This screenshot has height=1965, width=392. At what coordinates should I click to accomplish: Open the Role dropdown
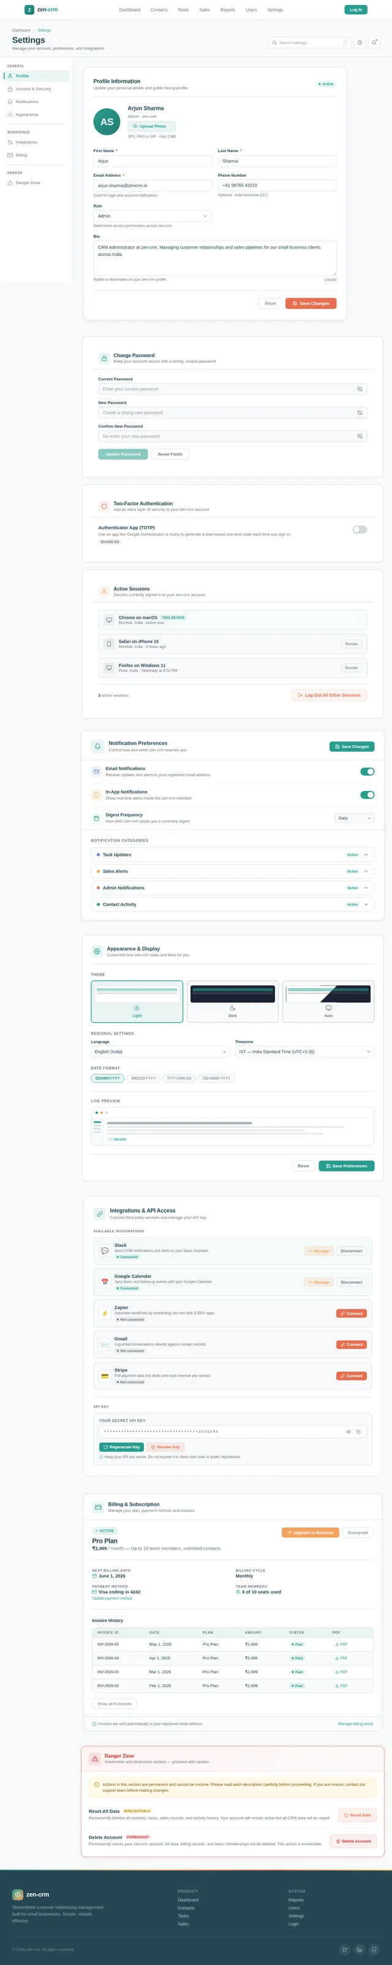point(153,216)
